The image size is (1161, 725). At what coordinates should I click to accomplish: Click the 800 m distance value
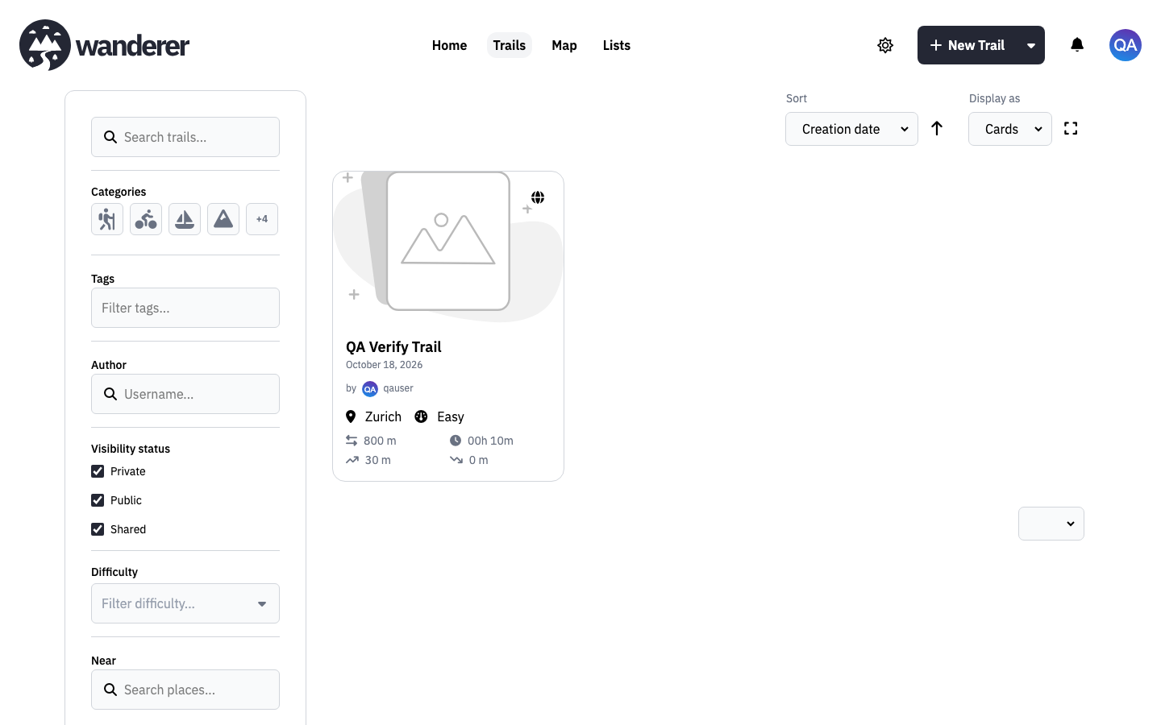pos(380,441)
